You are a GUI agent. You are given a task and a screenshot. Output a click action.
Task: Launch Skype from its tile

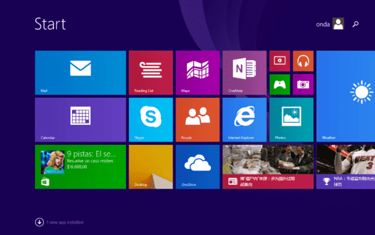tap(151, 120)
